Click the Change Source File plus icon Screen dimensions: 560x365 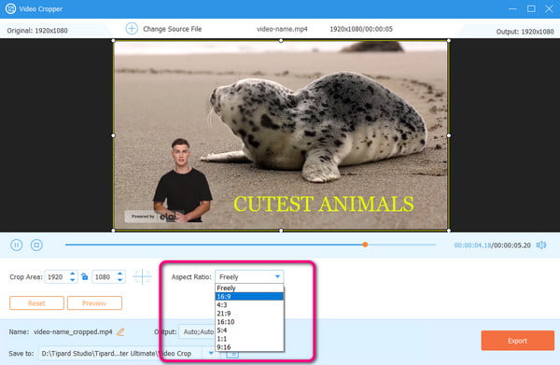pos(132,29)
